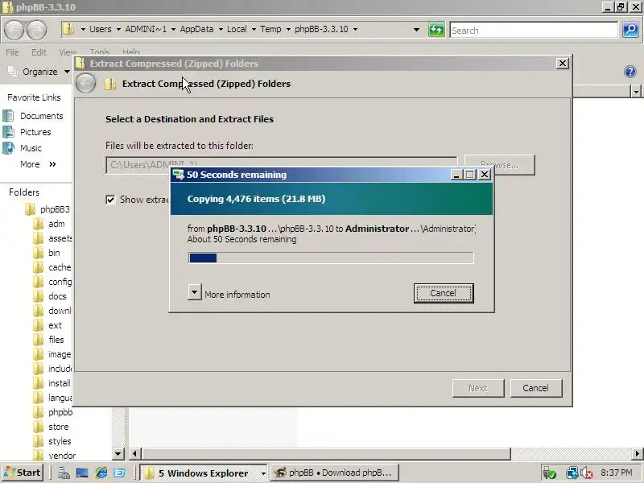644x483 pixels.
Task: Open the Edit menu
Action: tap(39, 52)
